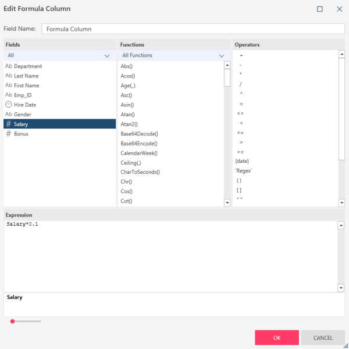Select the Gender field
Viewport: 349px width, 349px height.
[x=23, y=115]
